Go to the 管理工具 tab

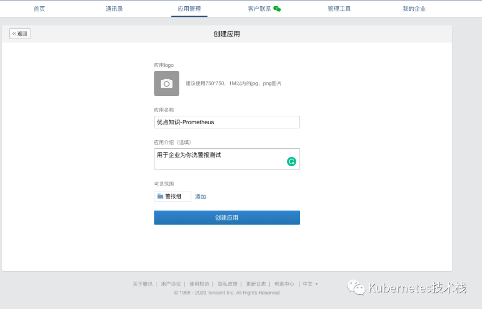coord(339,8)
